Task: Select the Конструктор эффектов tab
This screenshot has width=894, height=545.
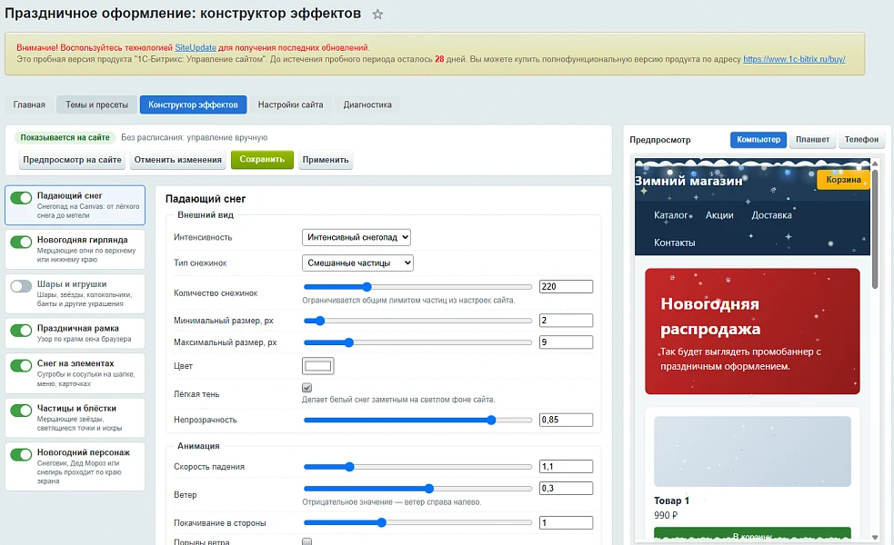Action: 194,104
